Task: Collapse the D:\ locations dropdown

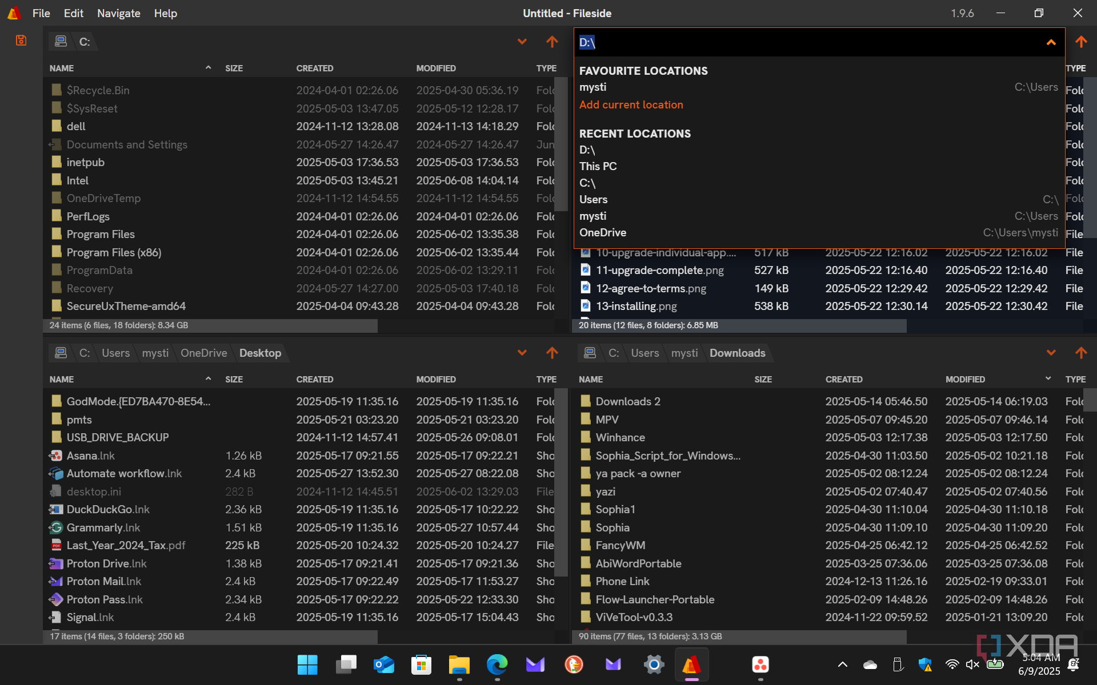Action: (x=1051, y=42)
